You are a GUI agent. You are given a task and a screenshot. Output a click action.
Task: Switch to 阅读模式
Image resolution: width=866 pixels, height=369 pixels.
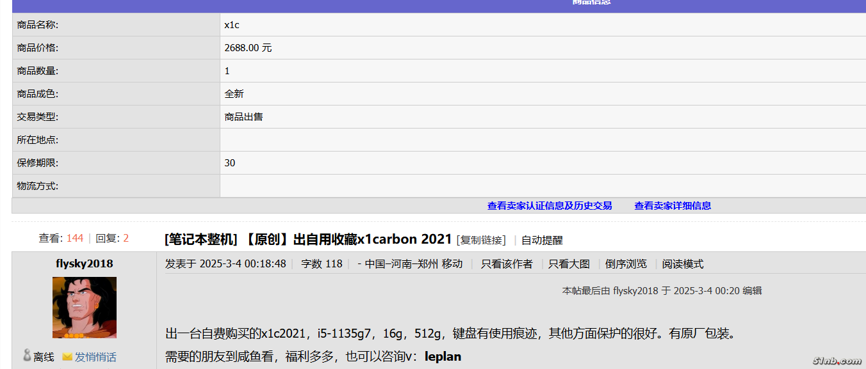(x=682, y=264)
